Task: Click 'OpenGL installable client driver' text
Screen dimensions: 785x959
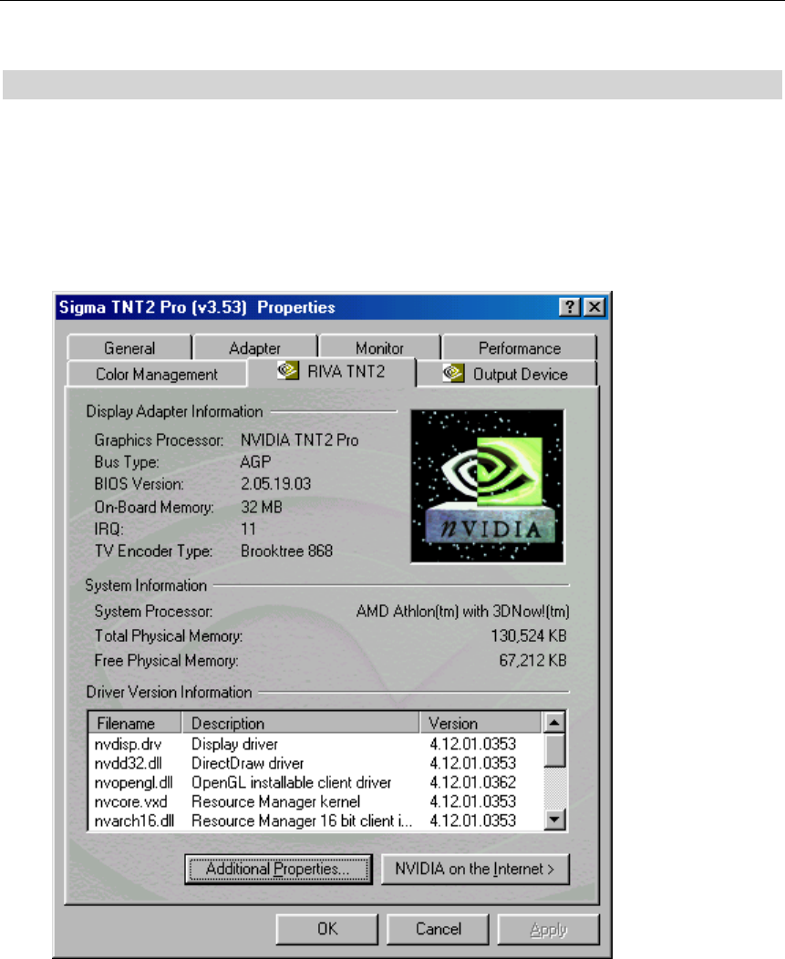Action: click(x=291, y=782)
